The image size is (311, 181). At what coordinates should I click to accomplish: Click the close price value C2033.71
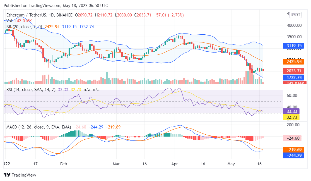143,15
